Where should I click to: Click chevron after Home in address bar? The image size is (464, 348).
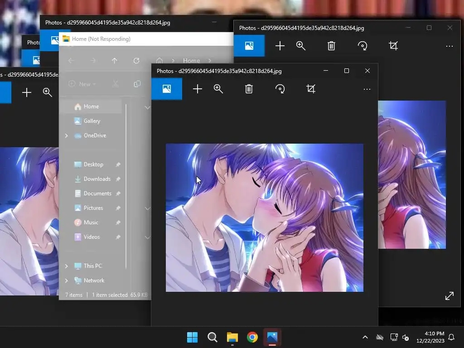click(x=210, y=61)
